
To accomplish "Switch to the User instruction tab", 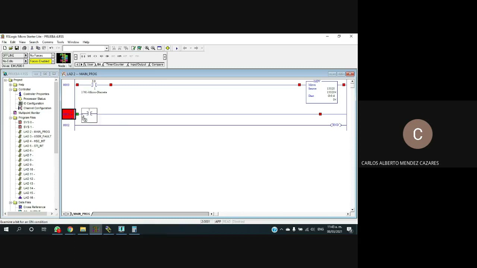I will pyautogui.click(x=90, y=65).
